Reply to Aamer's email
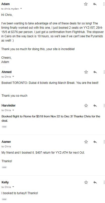Viewport: 105px width, 203px height. [x=95, y=142]
